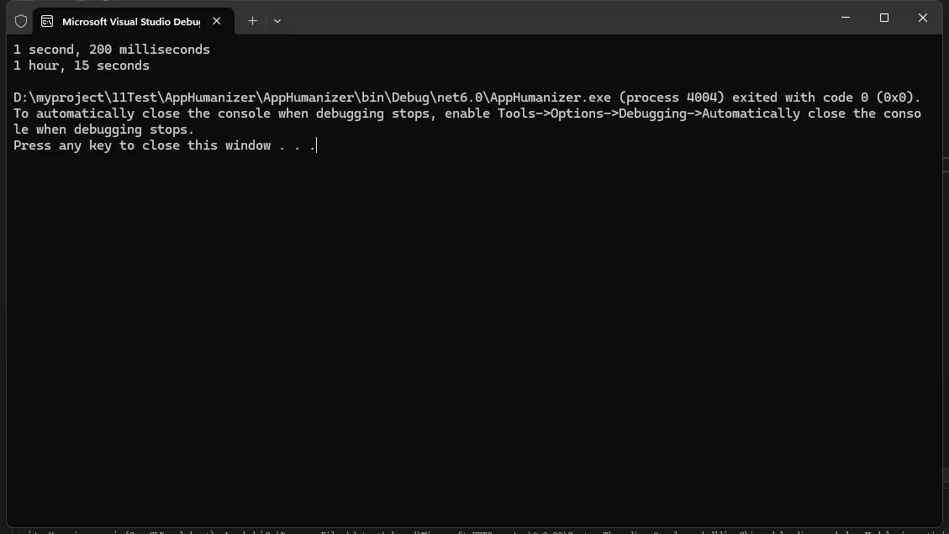Close the Microsoft Visual Studio Debug tab

217,21
